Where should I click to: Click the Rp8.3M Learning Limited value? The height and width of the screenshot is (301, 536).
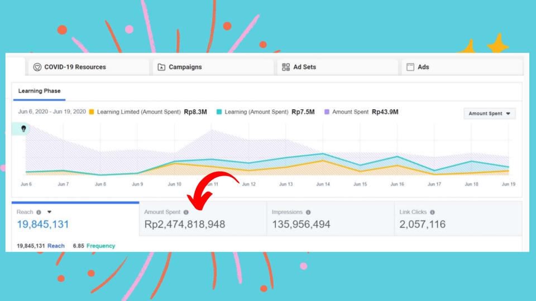click(x=195, y=112)
